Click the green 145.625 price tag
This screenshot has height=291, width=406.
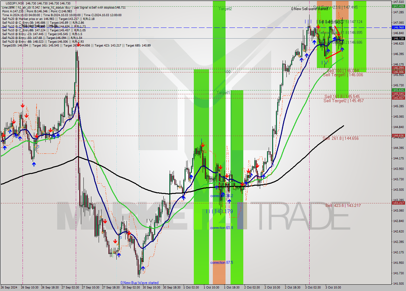pyautogui.click(x=398, y=90)
